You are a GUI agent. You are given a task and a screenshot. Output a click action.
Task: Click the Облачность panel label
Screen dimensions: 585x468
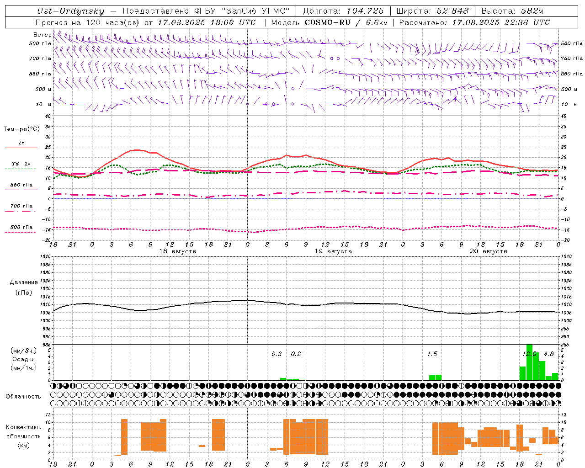pyautogui.click(x=23, y=396)
